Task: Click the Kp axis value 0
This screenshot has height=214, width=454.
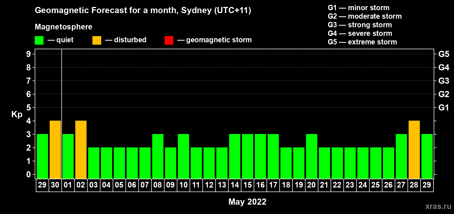Action: pyautogui.click(x=29, y=174)
